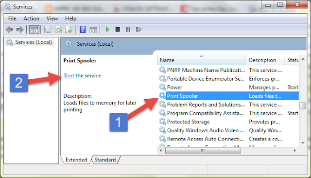Click the Services (Local) header gear icon
Image resolution: width=311 pixels, height=178 pixels.
coord(69,44)
